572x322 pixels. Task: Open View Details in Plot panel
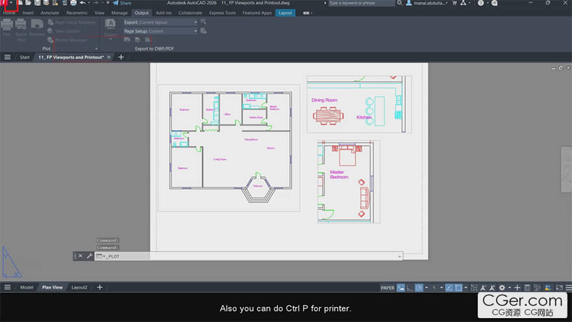(64, 31)
